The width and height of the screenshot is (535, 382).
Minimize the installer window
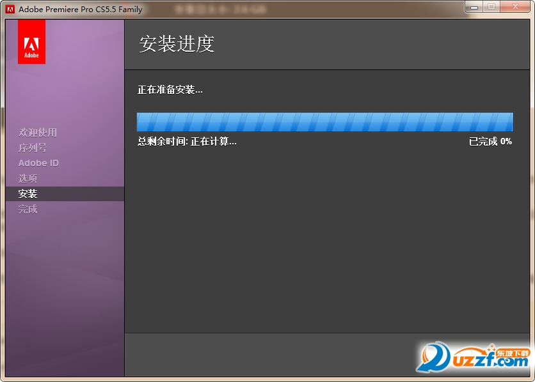474,6
